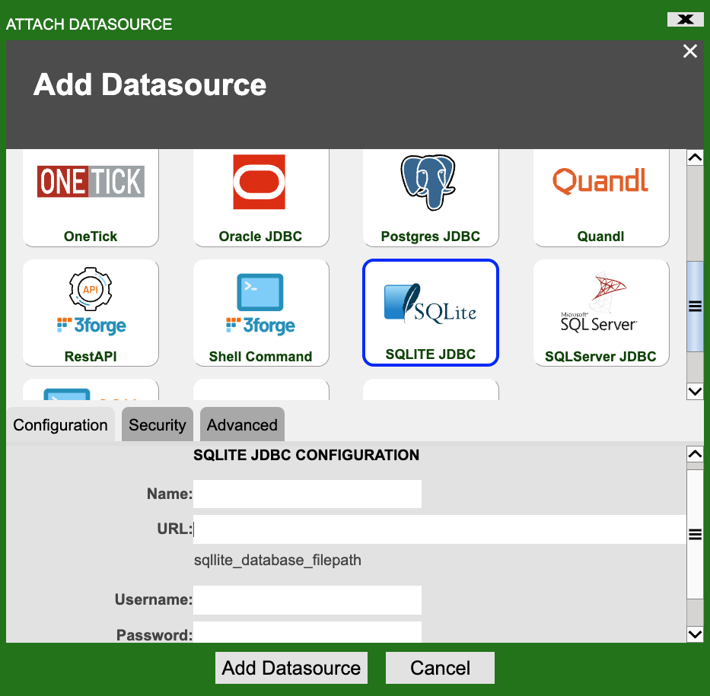Click the Username input field
The width and height of the screenshot is (710, 696).
click(x=307, y=599)
